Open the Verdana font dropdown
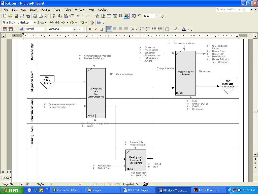This screenshot has height=194, width=258. [x=74, y=29]
